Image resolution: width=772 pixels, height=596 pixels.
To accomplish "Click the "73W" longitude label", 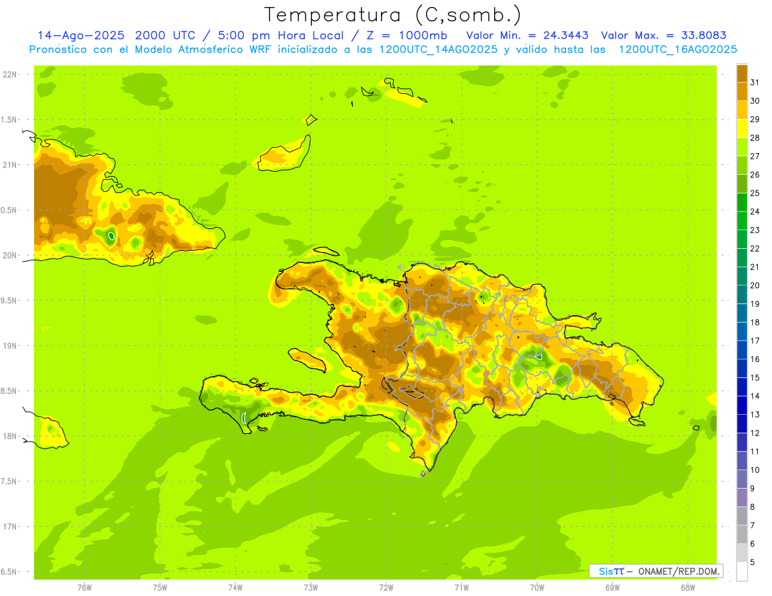I will pos(311,588).
